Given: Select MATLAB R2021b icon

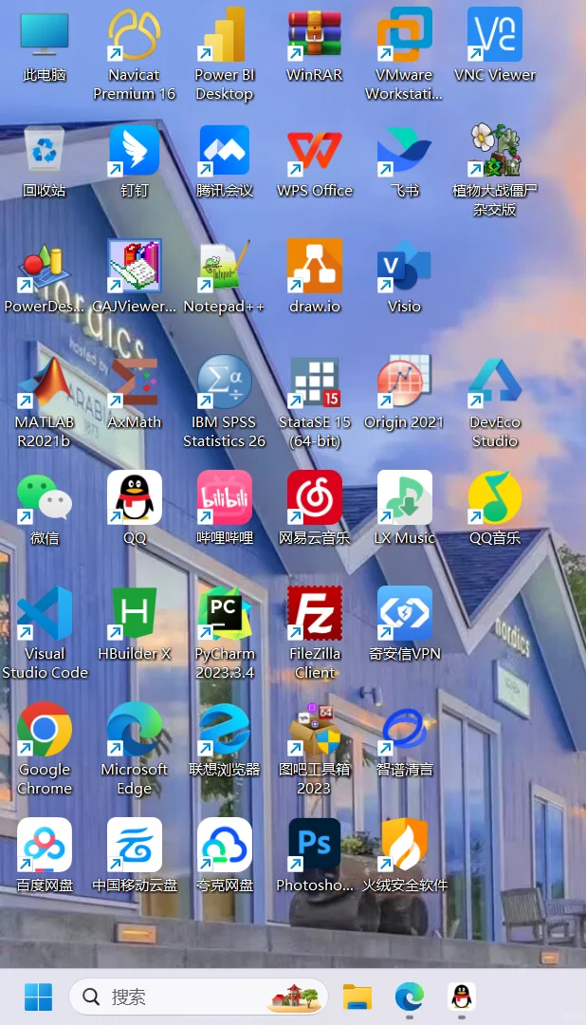Looking at the screenshot, I should (x=45, y=382).
